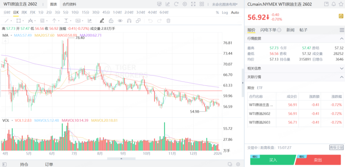Undo the last drawing action
Screen dimensions: 345x167
coord(150,21)
